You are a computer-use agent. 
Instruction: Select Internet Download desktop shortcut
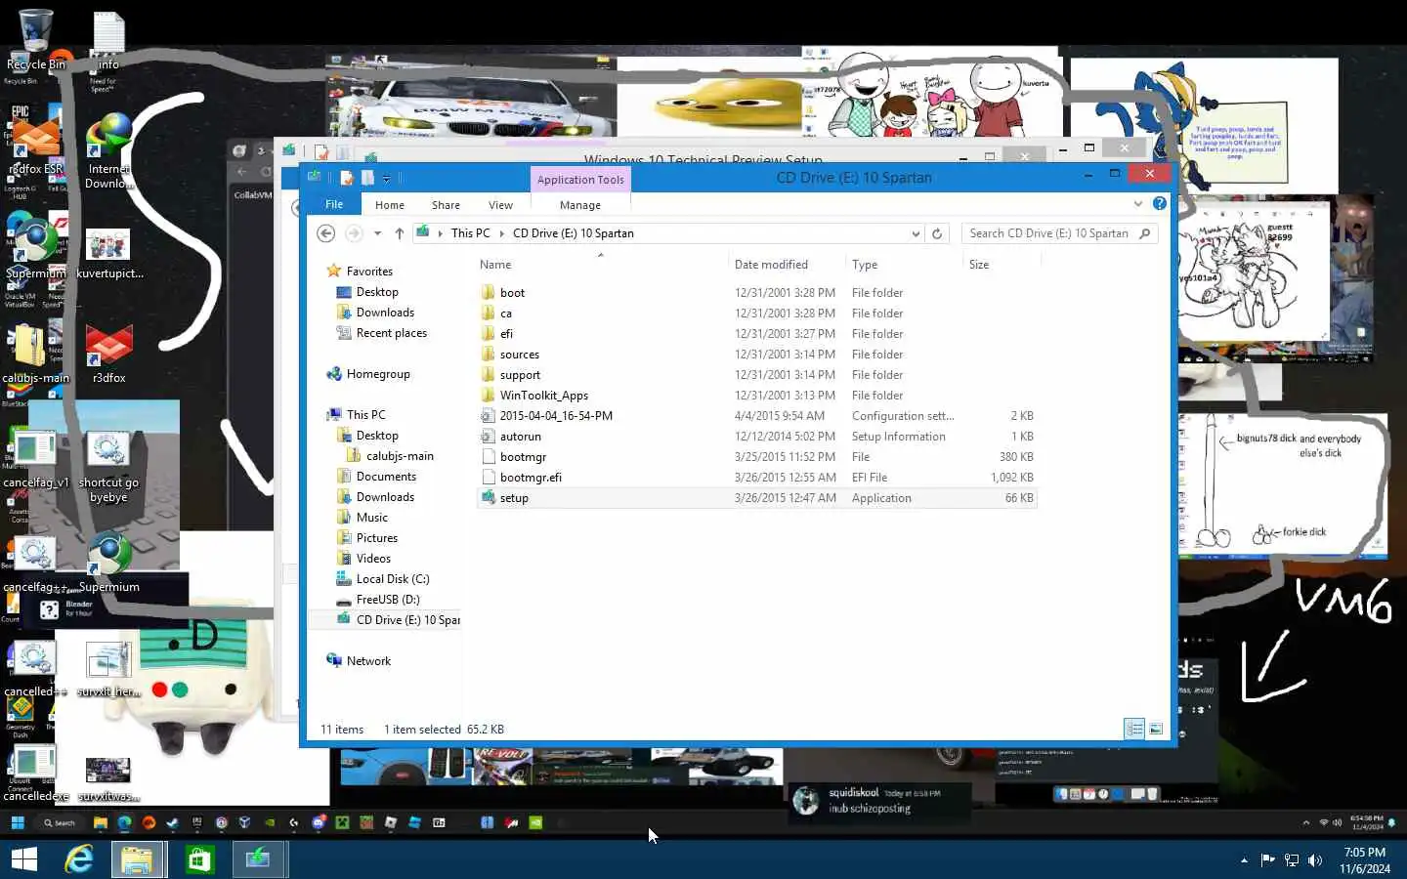[x=108, y=151]
